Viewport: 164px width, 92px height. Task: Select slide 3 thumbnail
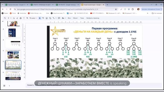[13, 43]
